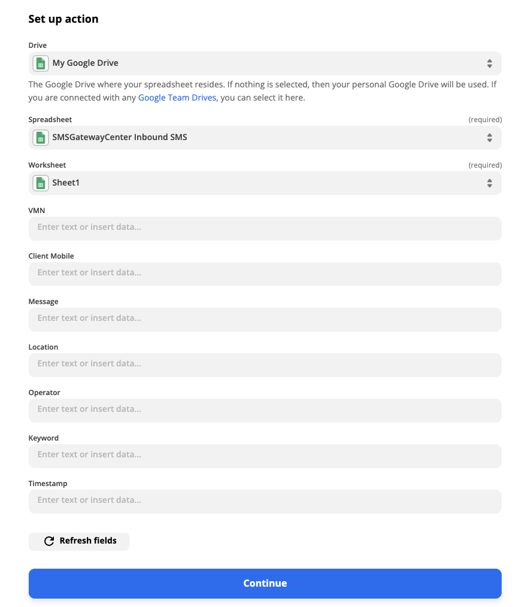Screen dimensions: 528x607
Task: Click the Refresh fields button
Action: coord(79,541)
